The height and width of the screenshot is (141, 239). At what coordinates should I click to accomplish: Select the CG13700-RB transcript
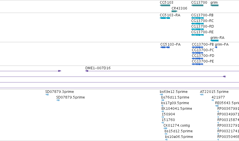202,15
